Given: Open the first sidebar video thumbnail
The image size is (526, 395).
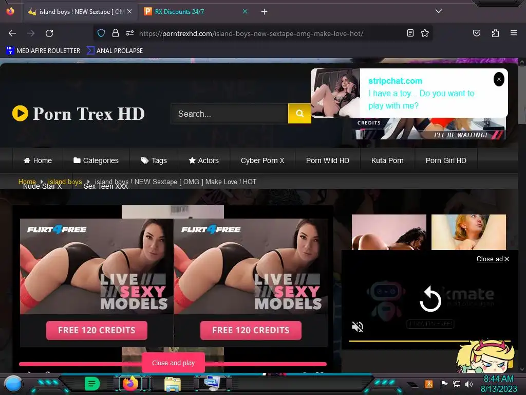Looking at the screenshot, I should 389,232.
